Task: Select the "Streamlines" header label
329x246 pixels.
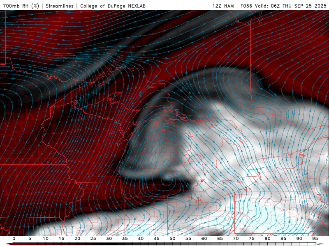Action: point(60,6)
